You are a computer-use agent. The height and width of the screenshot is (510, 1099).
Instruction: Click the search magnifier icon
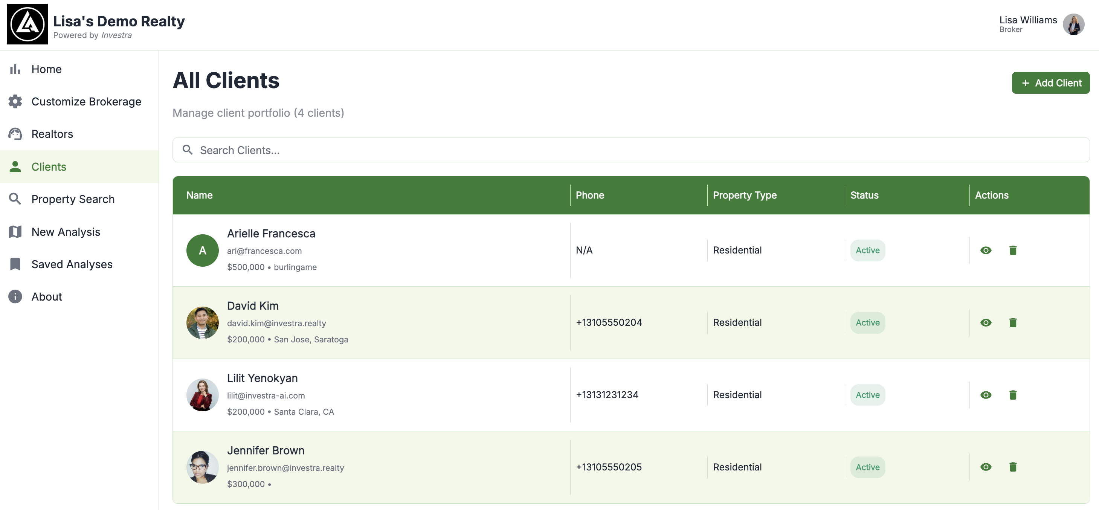point(187,150)
